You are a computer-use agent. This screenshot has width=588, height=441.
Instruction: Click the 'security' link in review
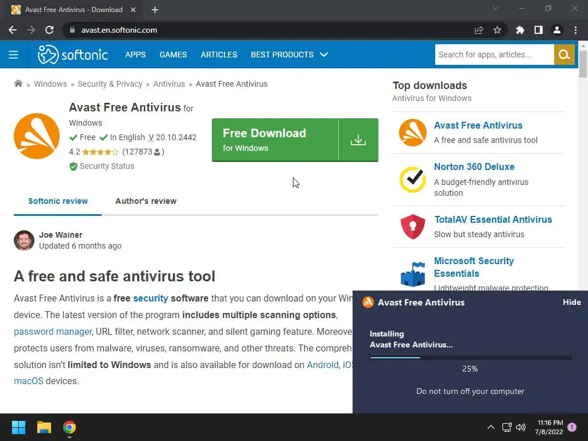[150, 299]
